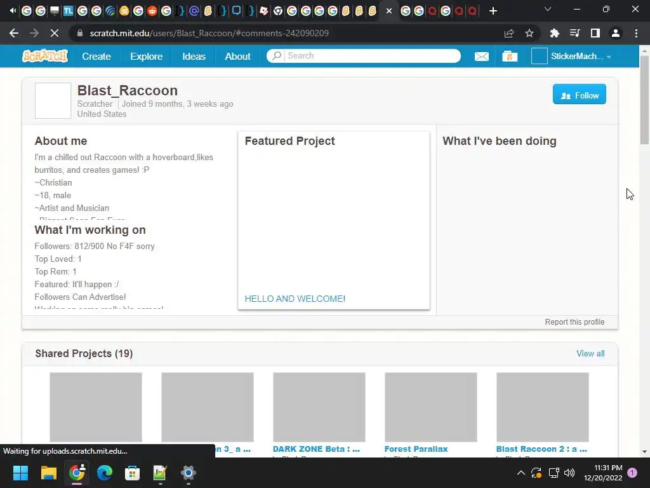
Task: Bookmark this page with the star
Action: tap(529, 33)
